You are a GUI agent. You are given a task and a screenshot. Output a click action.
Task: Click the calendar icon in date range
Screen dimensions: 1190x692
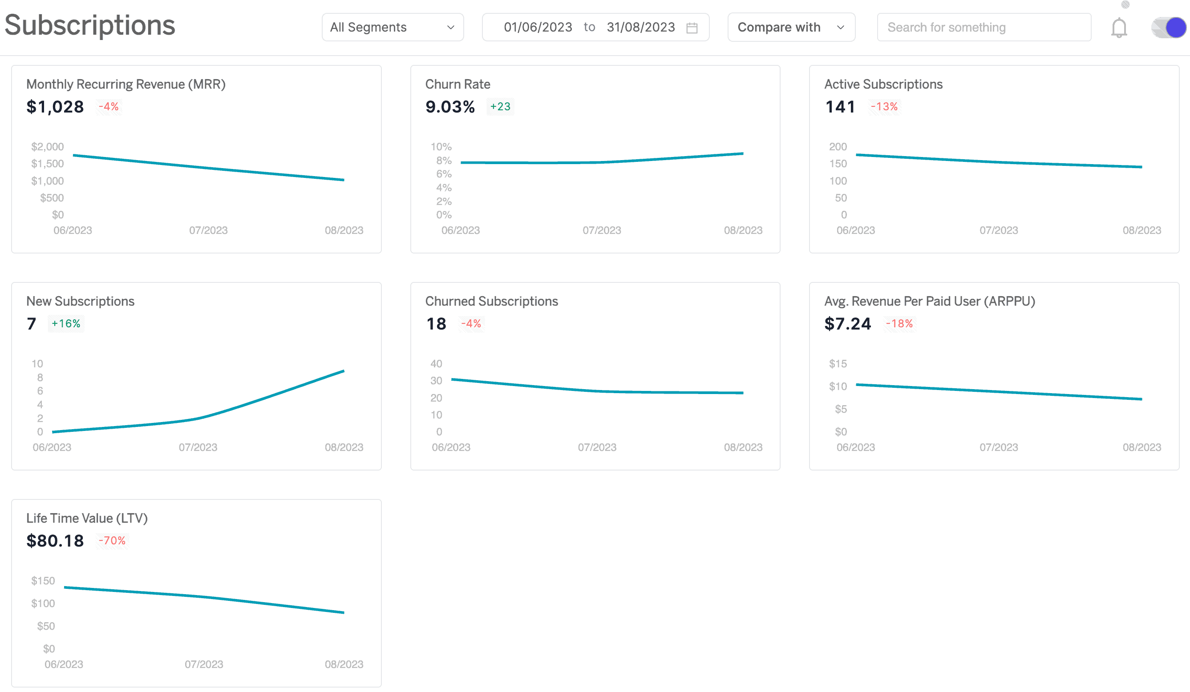[x=692, y=28]
